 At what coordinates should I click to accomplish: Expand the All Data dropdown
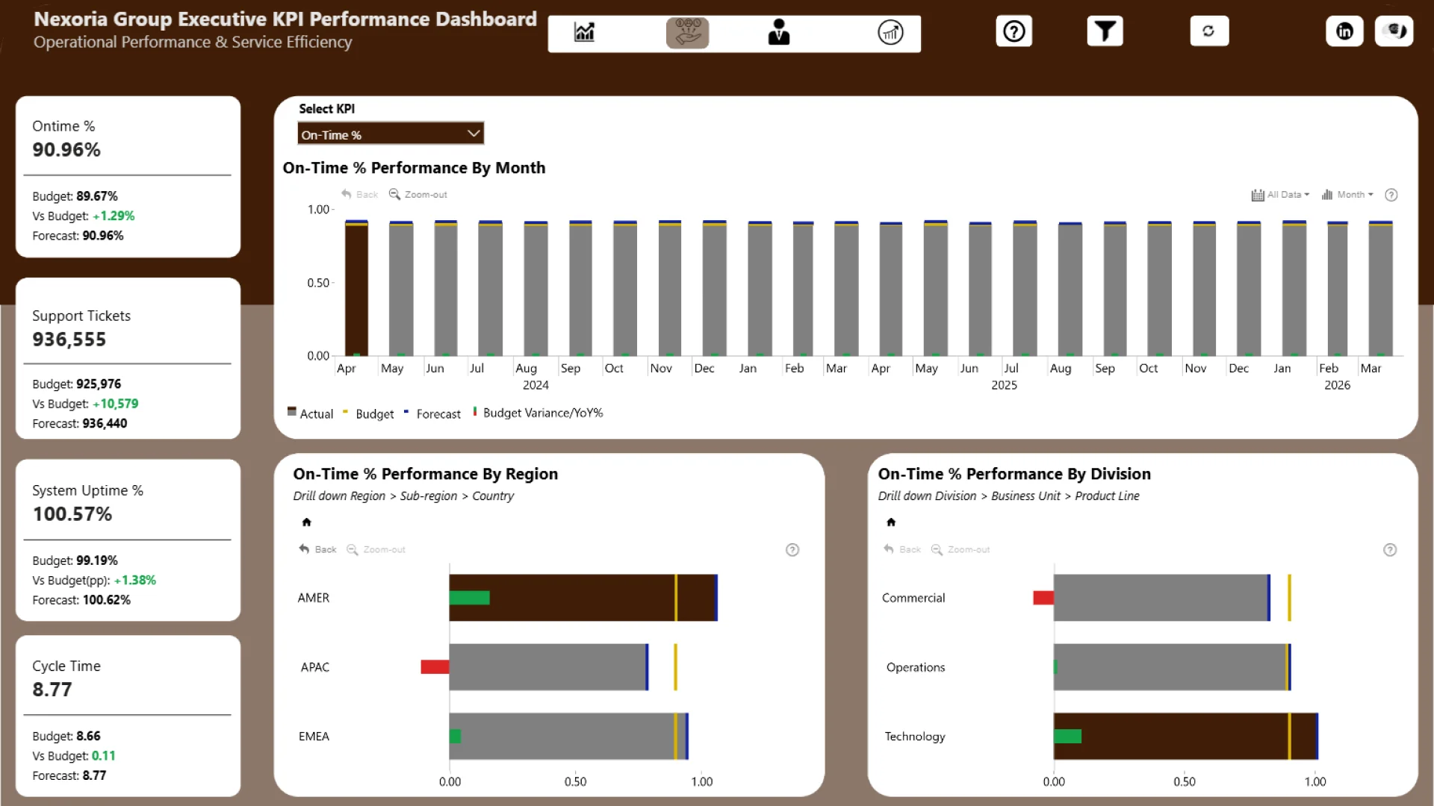[1280, 195]
